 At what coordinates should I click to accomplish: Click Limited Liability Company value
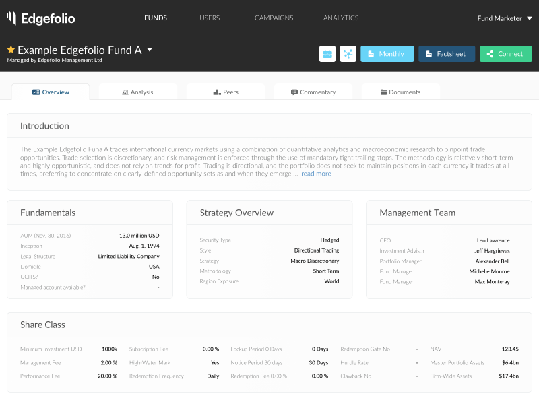(x=129, y=257)
